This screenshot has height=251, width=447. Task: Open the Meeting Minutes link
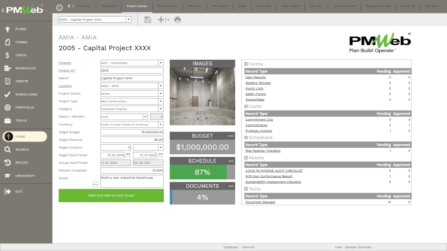point(258,83)
